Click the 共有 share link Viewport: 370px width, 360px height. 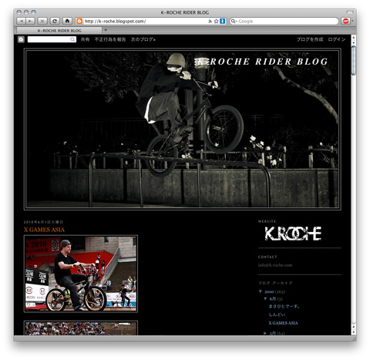[85, 39]
